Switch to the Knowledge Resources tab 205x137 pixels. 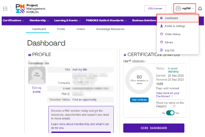coord(110,29)
